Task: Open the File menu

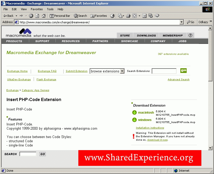Action: tap(6, 9)
